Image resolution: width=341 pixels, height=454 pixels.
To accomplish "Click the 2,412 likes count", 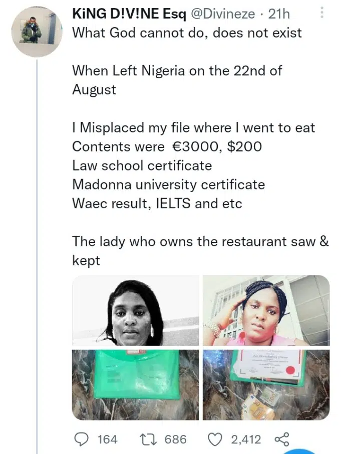I will (x=246, y=439).
